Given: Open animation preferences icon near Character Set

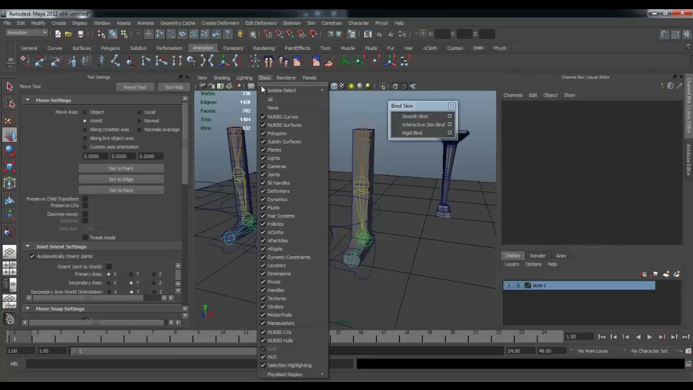Looking at the screenshot, I should point(689,351).
